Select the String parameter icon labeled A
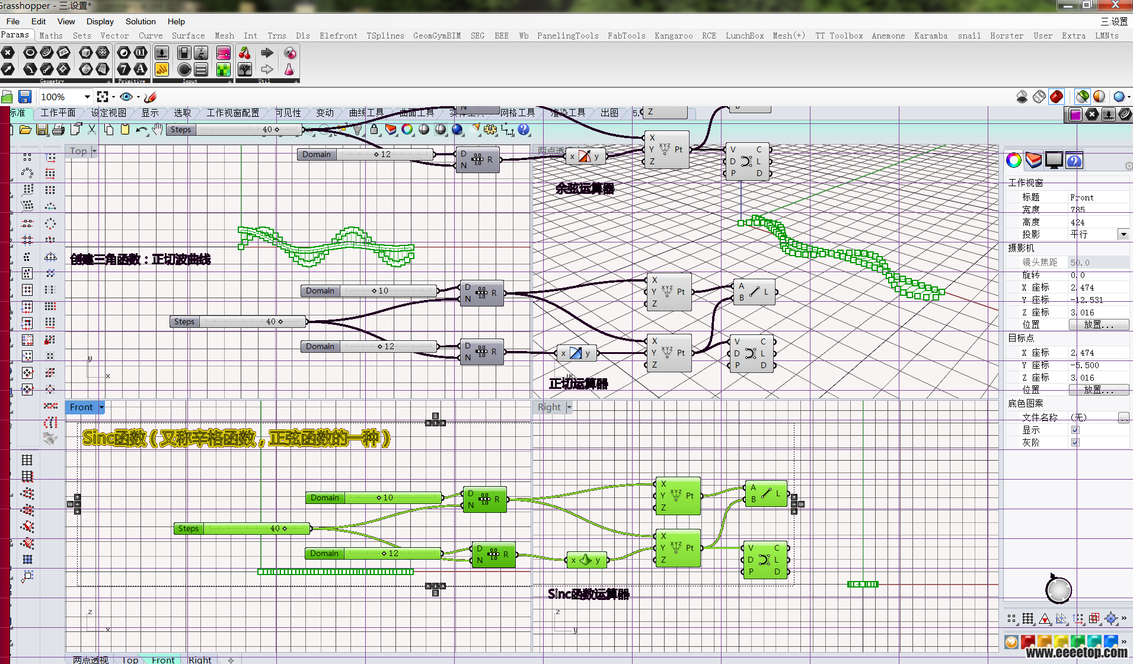 [x=141, y=69]
